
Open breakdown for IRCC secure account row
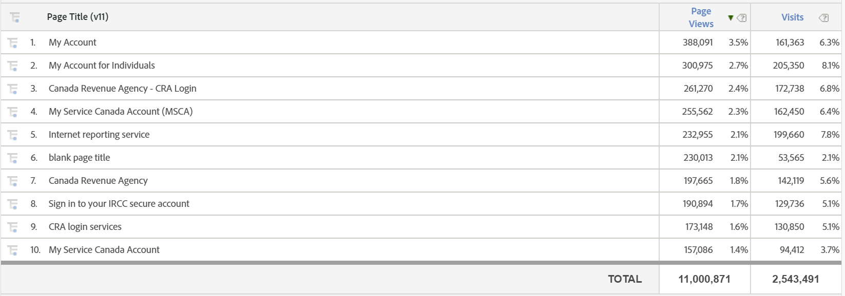13,204
